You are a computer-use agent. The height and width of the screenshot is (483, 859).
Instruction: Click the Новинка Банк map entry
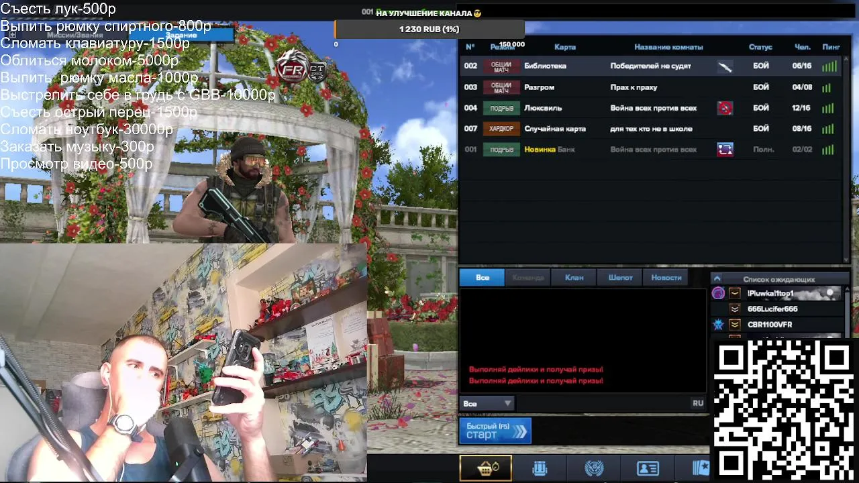550,150
